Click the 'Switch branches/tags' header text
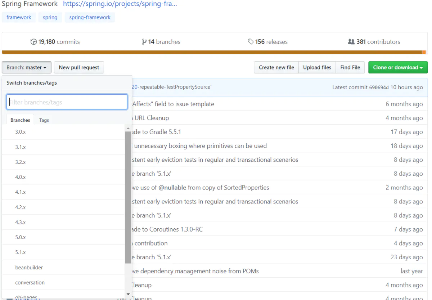 tap(32, 83)
